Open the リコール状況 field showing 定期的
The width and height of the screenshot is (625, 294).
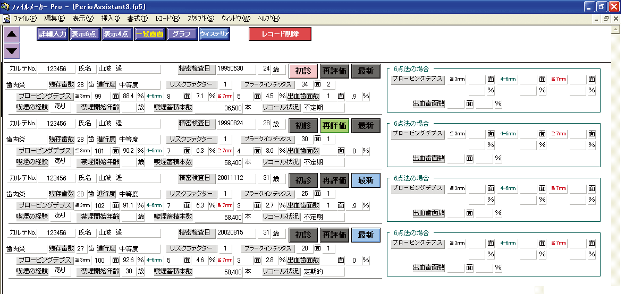pyautogui.click(x=323, y=272)
